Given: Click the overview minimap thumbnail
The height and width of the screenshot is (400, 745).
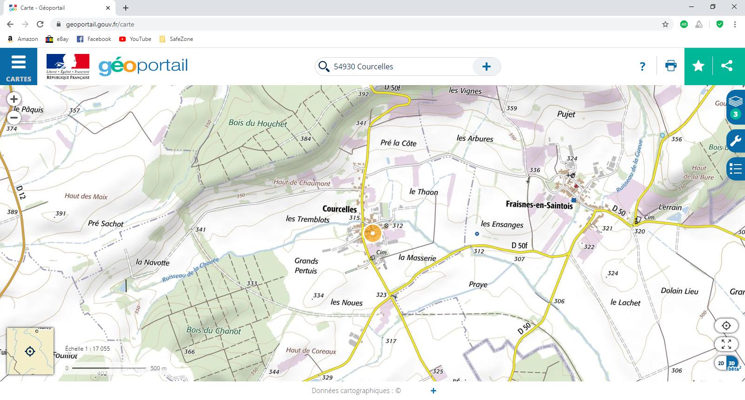Looking at the screenshot, I should 30,351.
